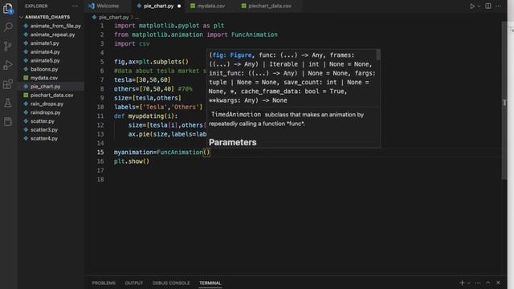Click pie_chart.py in the breadcrumb bar
Screen dimensions: 514x289
tap(113, 17)
